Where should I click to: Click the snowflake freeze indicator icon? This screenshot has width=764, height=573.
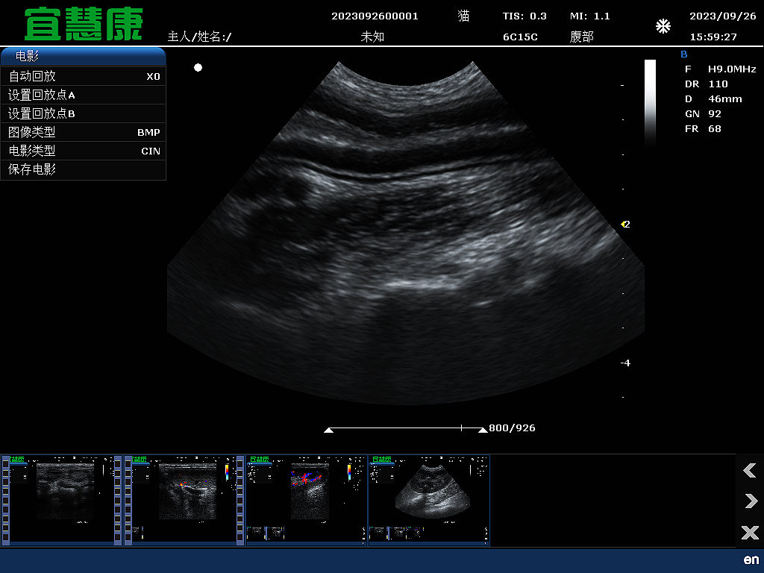[663, 27]
